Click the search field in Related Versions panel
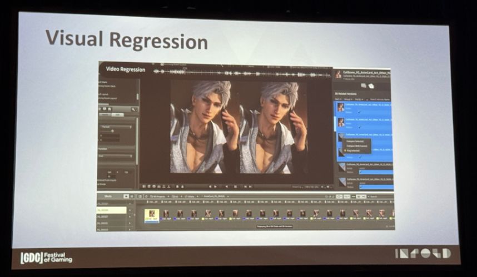The height and width of the screenshot is (277, 477). [380, 99]
